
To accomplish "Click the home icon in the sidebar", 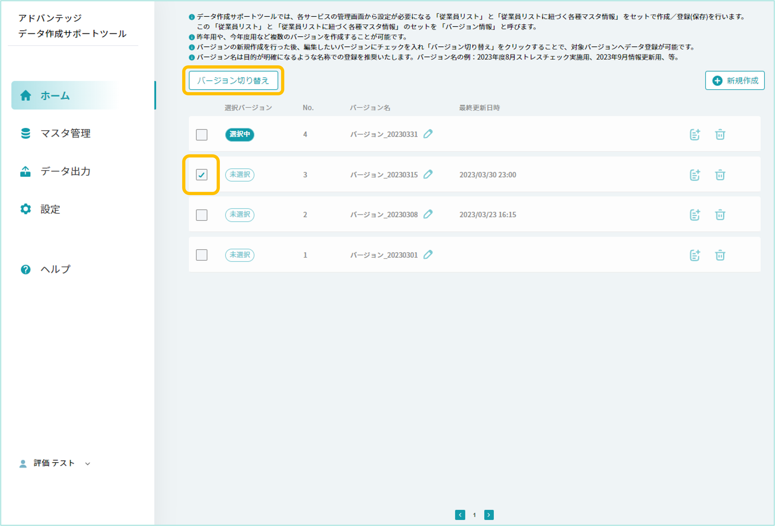I will [x=26, y=96].
